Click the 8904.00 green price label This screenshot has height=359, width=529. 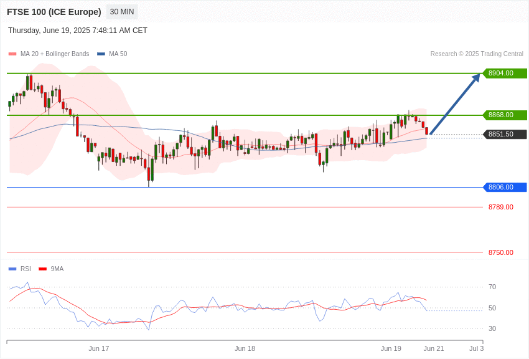coord(505,74)
